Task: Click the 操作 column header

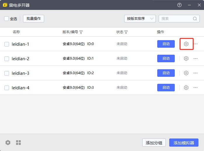Action: pyautogui.click(x=160, y=32)
